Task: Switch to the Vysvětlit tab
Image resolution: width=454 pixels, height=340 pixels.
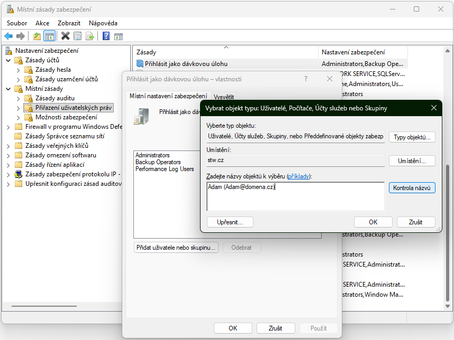Action: [x=224, y=97]
